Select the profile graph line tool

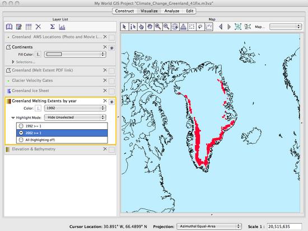tap(209, 27)
